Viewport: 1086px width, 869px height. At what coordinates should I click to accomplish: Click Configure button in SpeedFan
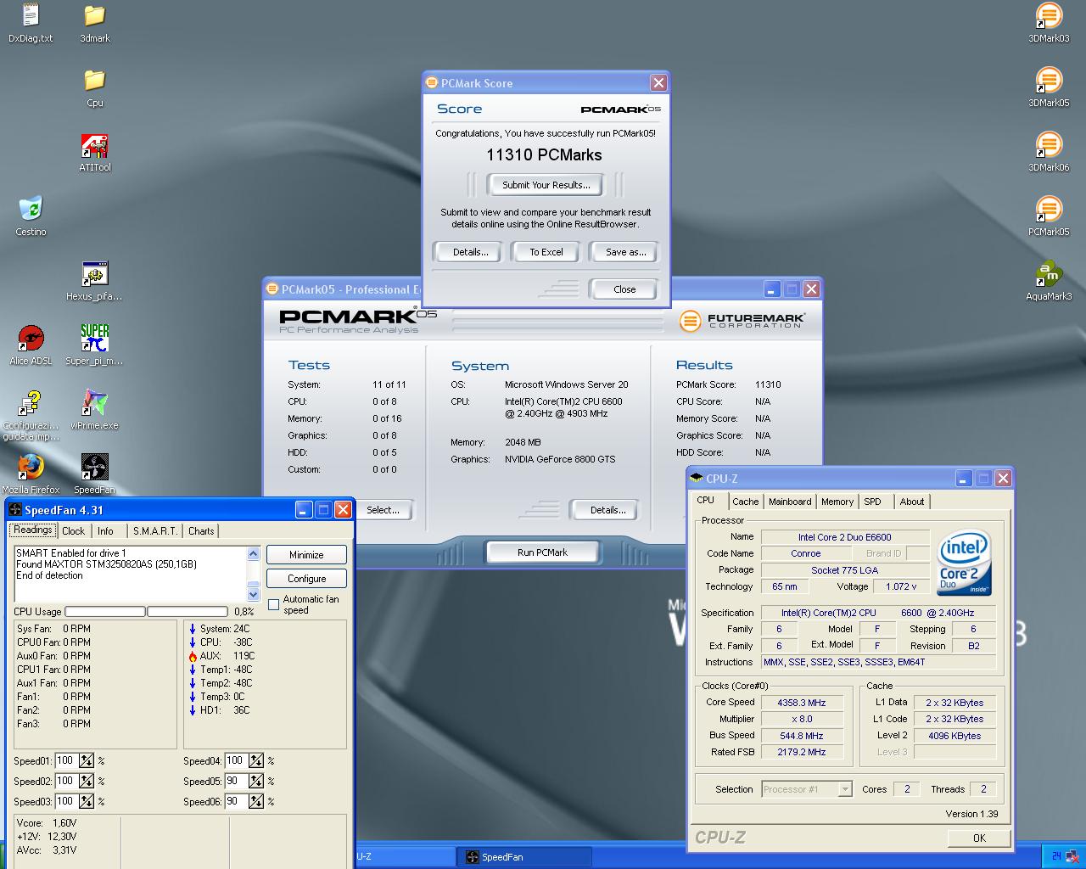point(306,579)
